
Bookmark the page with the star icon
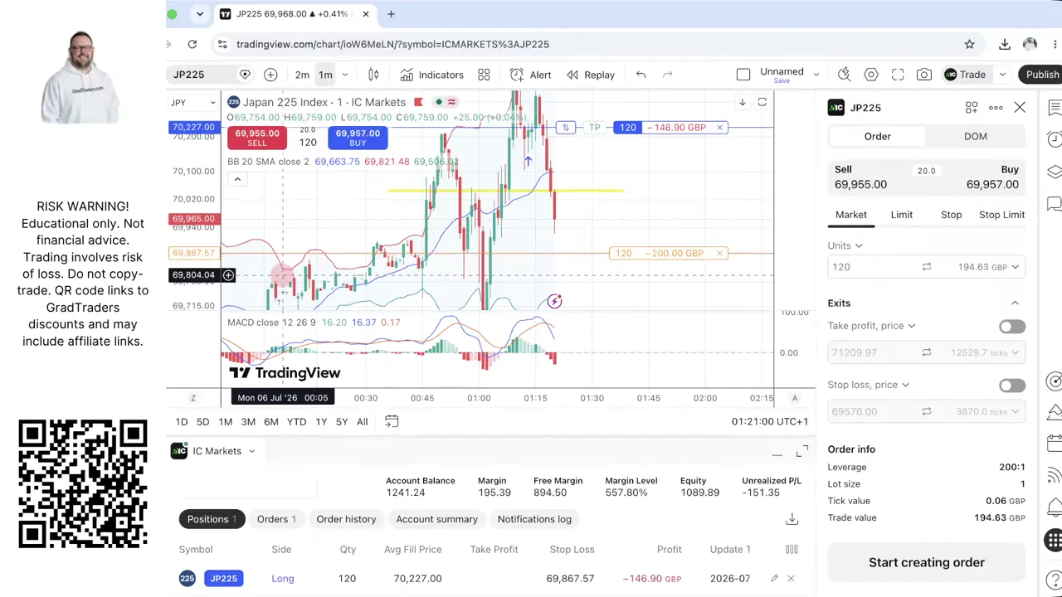click(969, 44)
